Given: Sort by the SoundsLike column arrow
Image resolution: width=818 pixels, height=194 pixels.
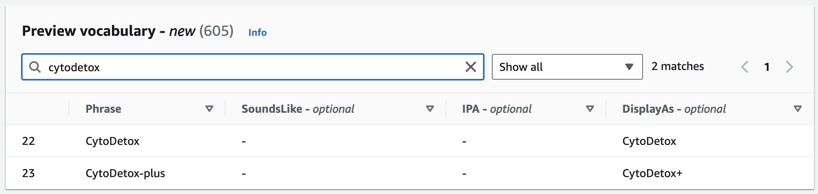Looking at the screenshot, I should click(x=430, y=109).
